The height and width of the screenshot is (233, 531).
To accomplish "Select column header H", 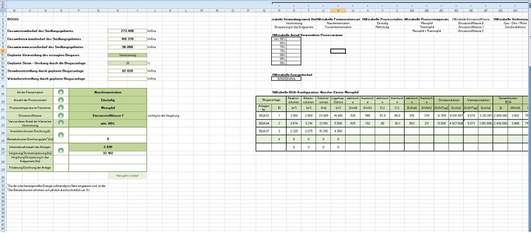I will 117,11.
